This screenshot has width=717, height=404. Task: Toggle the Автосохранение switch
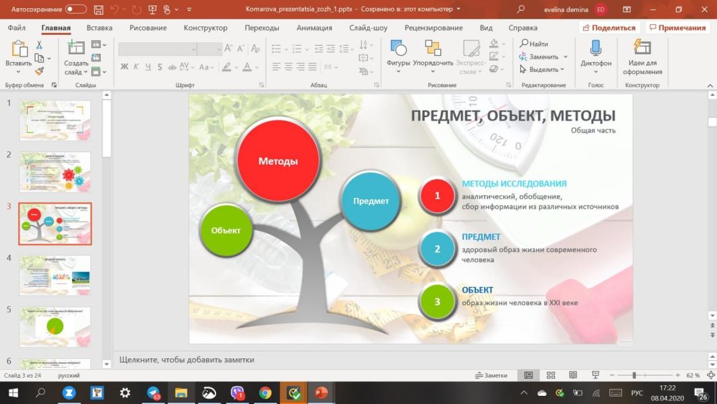click(76, 9)
